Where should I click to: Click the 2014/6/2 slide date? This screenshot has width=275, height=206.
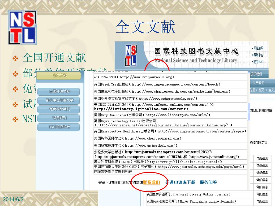(13, 199)
